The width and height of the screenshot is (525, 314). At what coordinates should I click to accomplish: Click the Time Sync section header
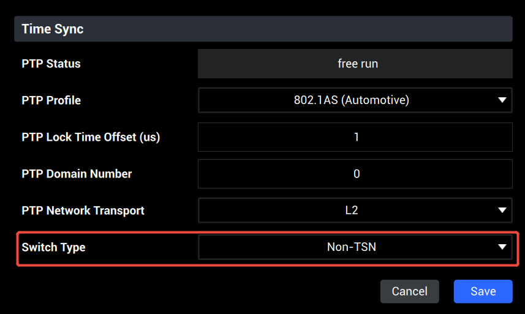coord(263,29)
